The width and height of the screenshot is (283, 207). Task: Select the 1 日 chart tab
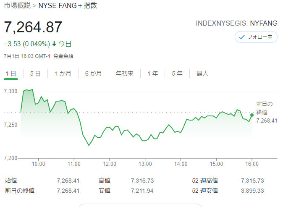pos(11,73)
